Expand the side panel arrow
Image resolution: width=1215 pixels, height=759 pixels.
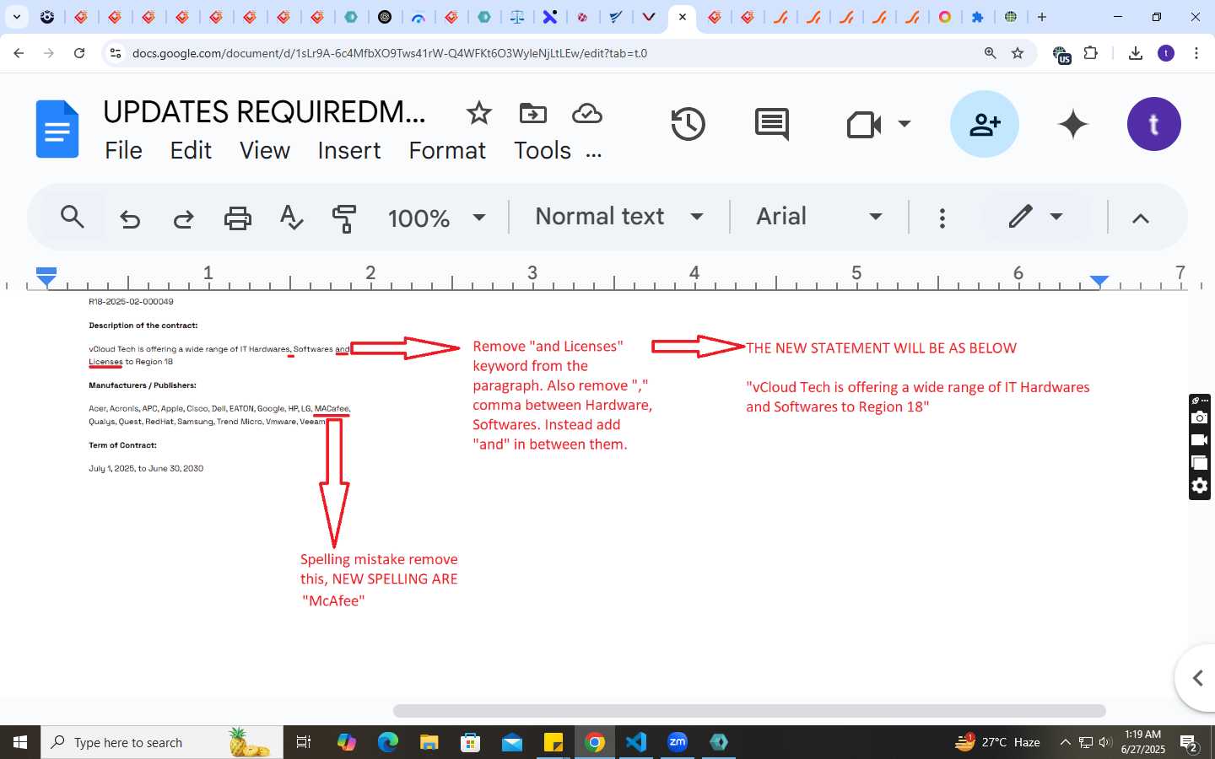[x=1197, y=678]
